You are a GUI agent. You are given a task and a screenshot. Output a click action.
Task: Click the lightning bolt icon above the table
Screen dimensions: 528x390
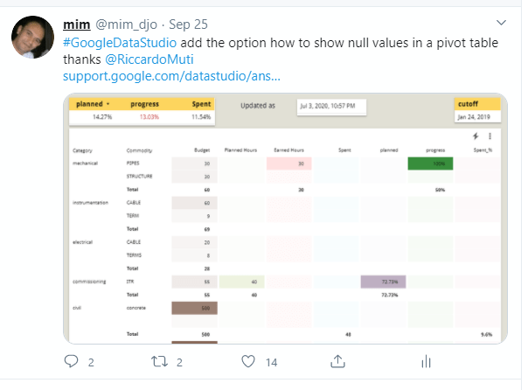coord(476,136)
